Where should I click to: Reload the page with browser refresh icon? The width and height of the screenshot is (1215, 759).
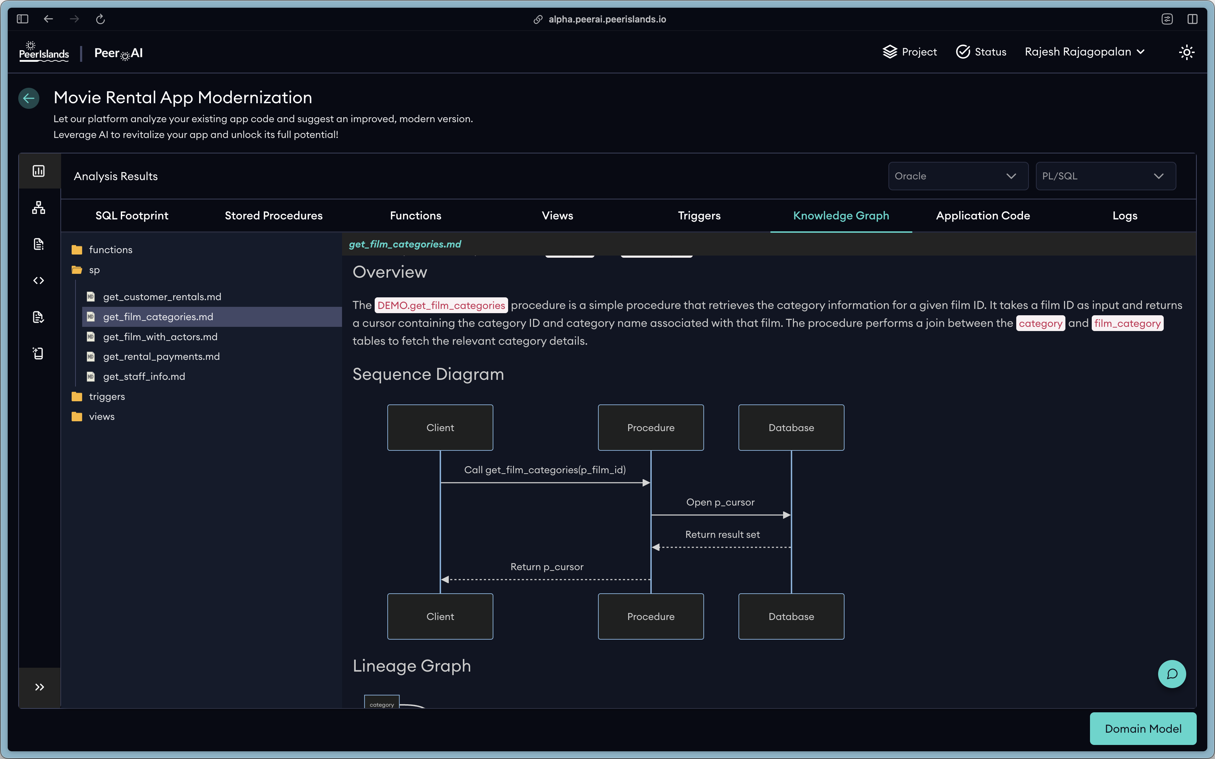click(100, 19)
